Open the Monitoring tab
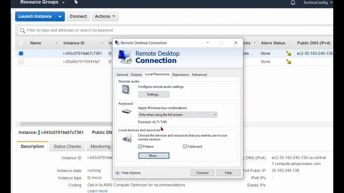The width and height of the screenshot is (344, 193). (101, 146)
